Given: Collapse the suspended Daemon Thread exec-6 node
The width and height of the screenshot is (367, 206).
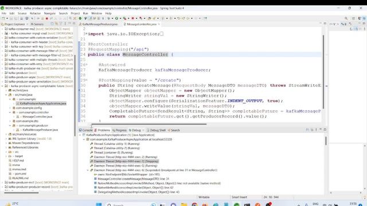Looking at the screenshot, I should point(88,171).
